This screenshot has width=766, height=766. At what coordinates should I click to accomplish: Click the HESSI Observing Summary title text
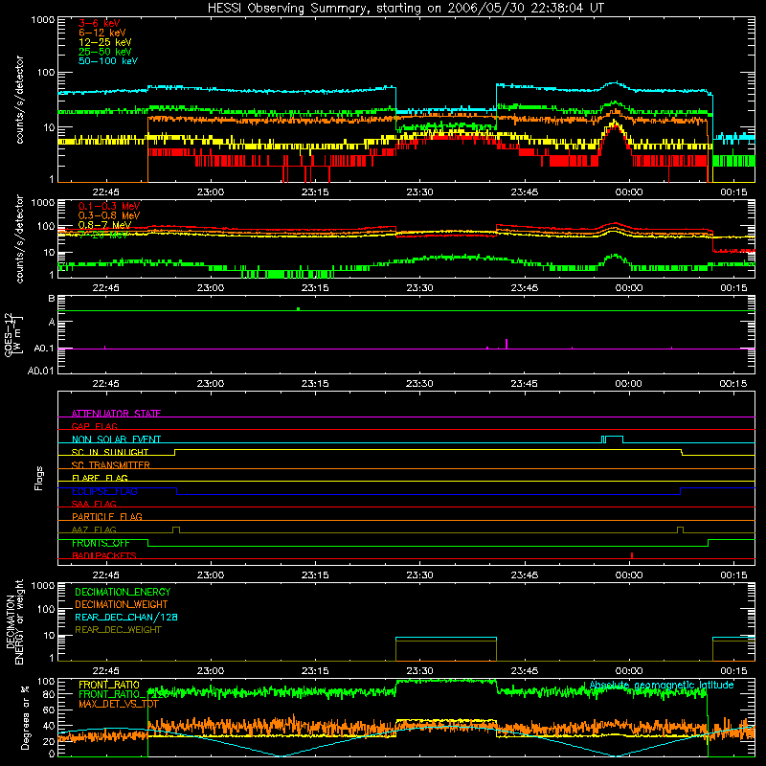[x=405, y=8]
